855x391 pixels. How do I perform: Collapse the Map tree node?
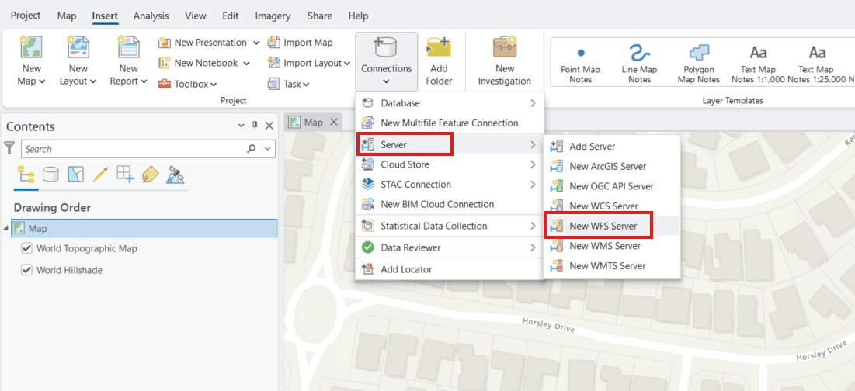coord(6,228)
